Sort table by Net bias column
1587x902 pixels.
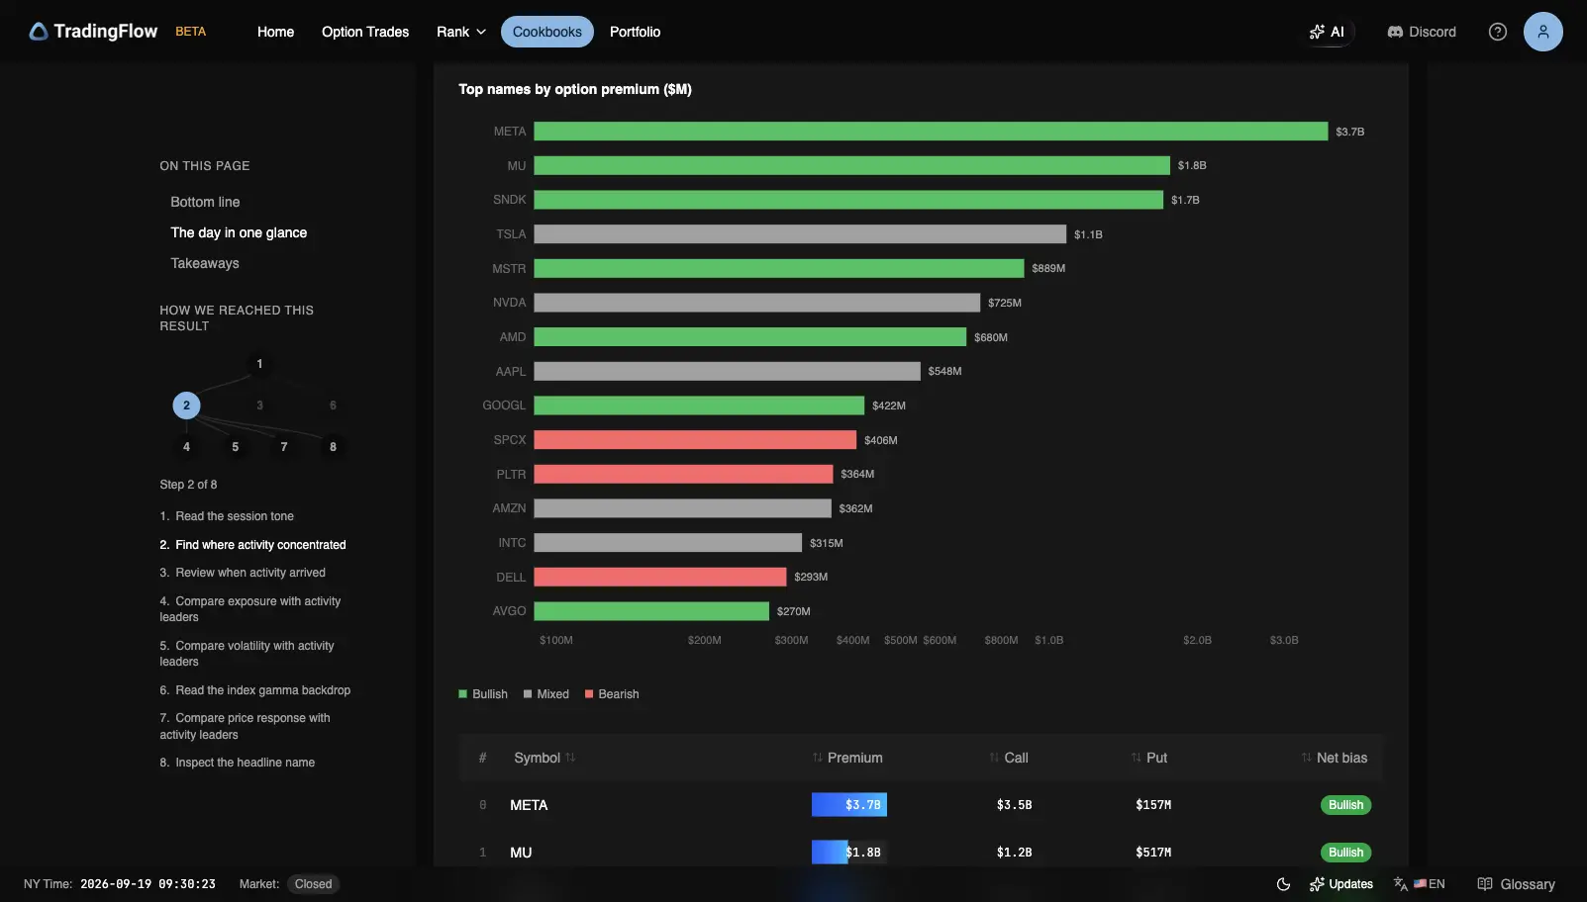(1335, 758)
